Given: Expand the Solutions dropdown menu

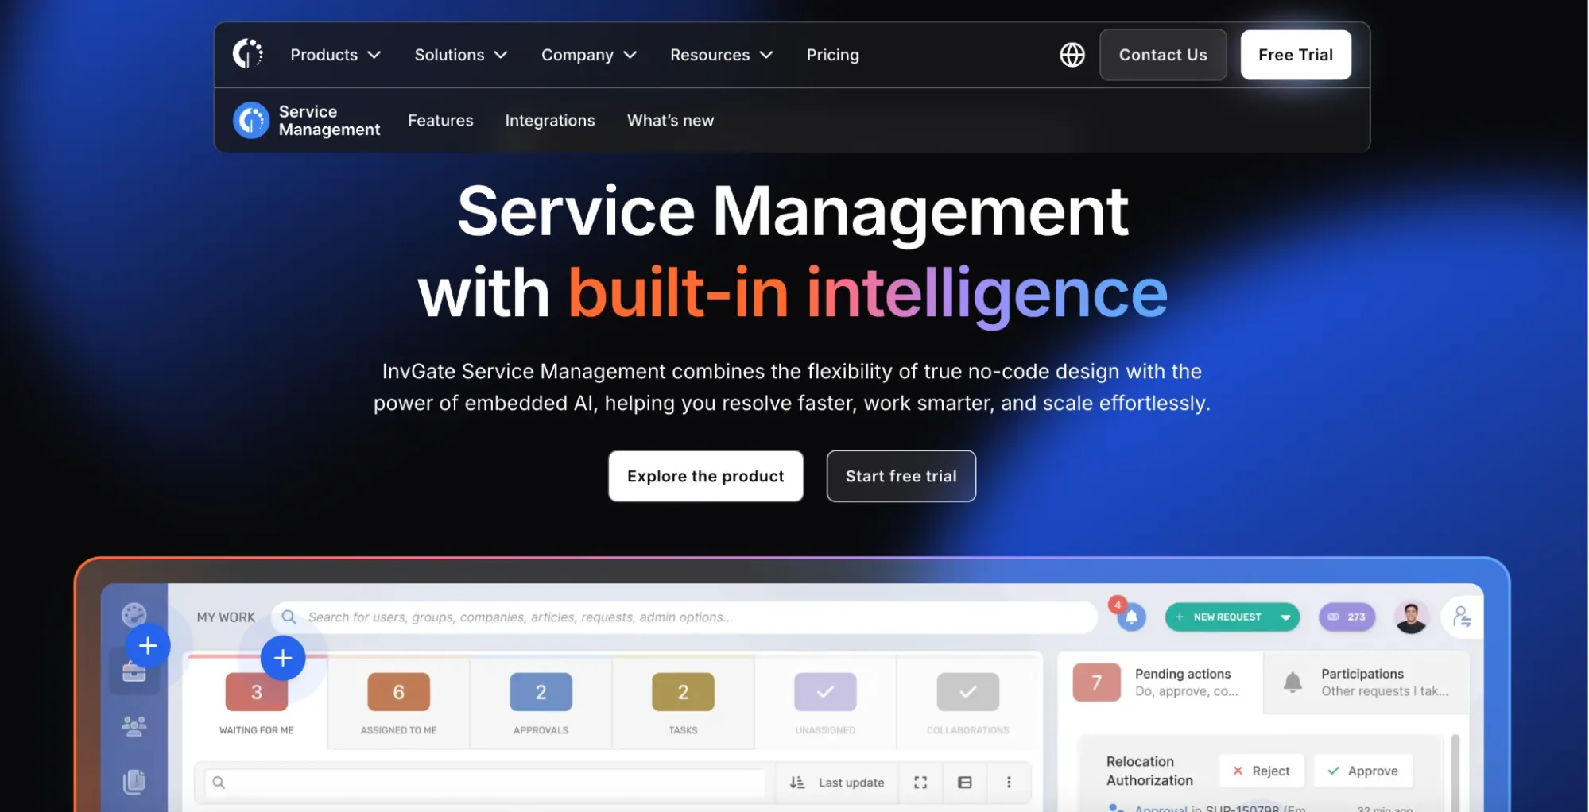Looking at the screenshot, I should (460, 55).
